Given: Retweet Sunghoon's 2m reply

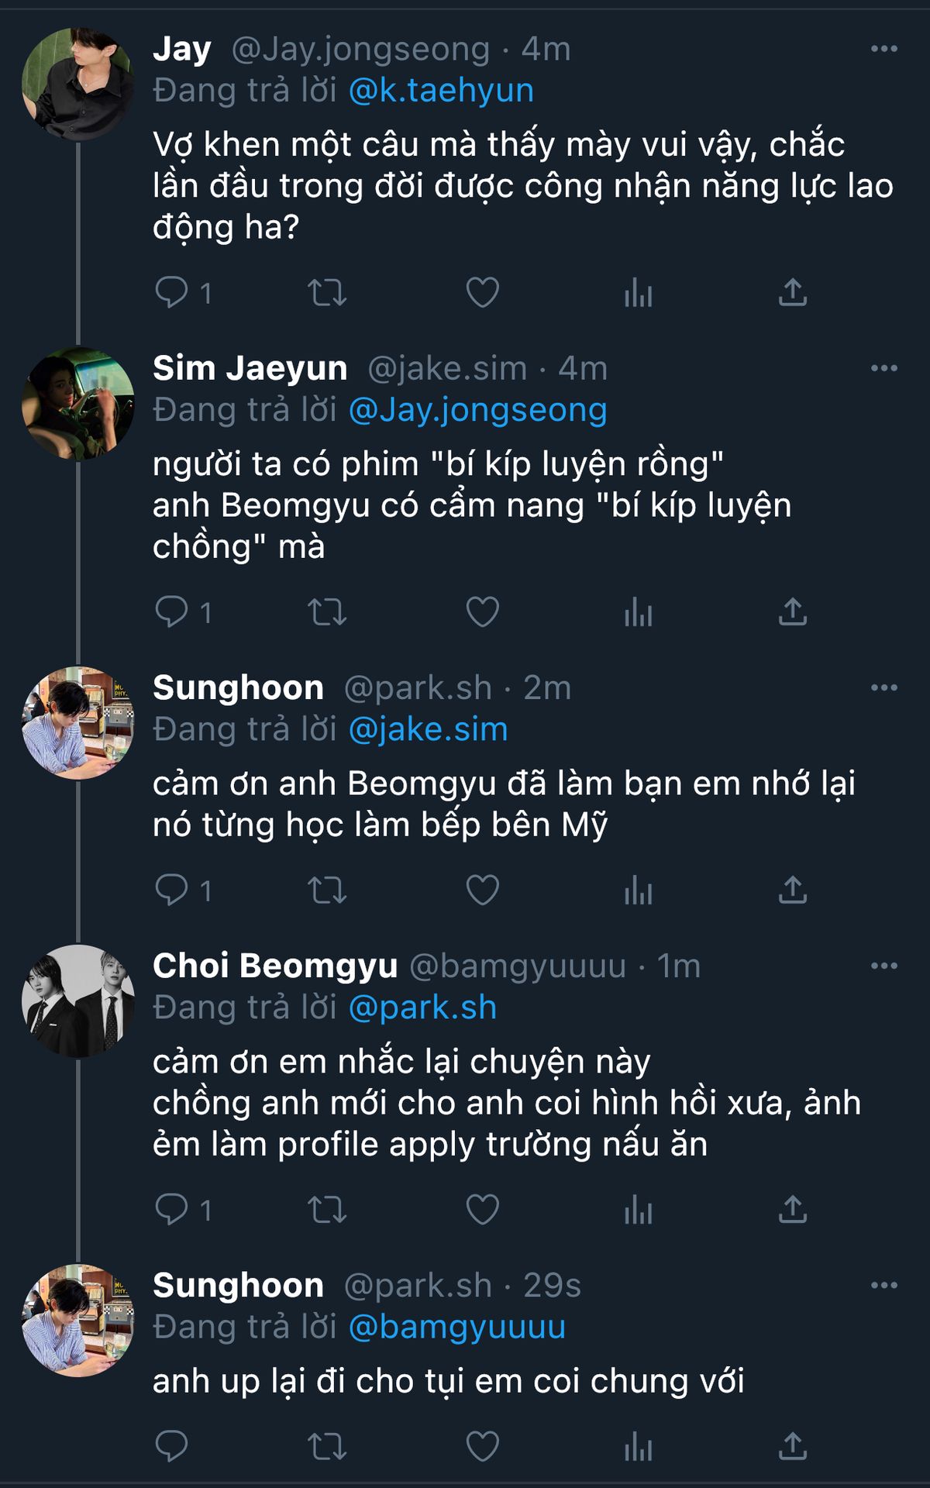Looking at the screenshot, I should (x=327, y=890).
